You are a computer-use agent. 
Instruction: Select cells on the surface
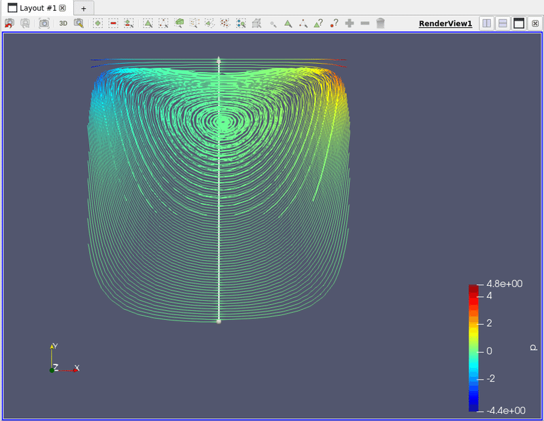pos(148,22)
